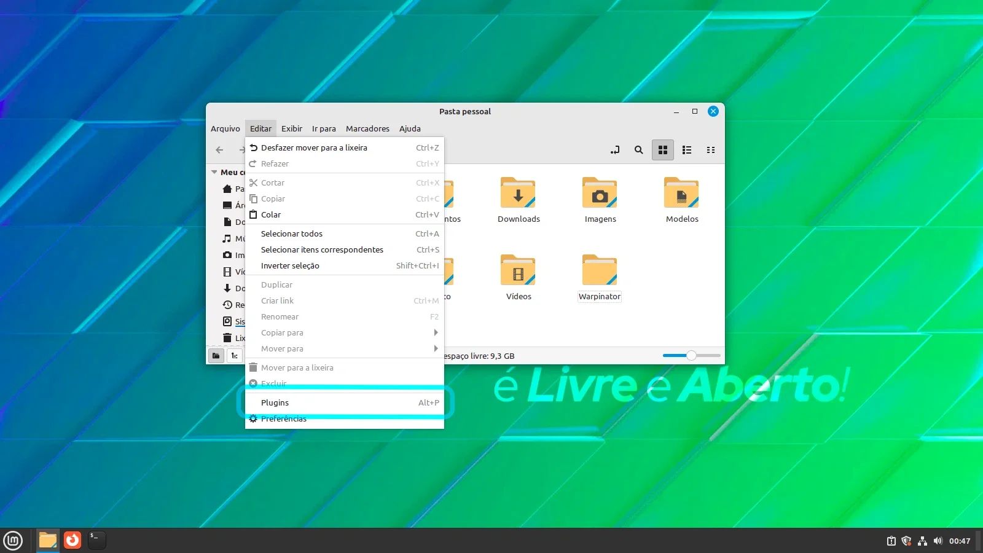The image size is (983, 553).
Task: Expand the Copiar para submenu
Action: point(345,332)
